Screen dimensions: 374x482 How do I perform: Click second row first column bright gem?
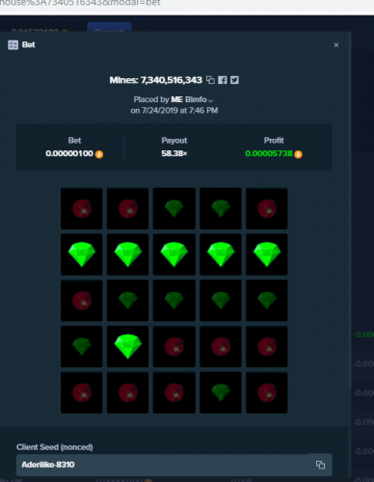tap(82, 254)
